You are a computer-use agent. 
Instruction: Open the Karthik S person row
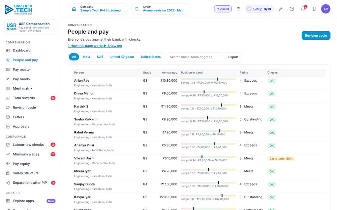199,109
